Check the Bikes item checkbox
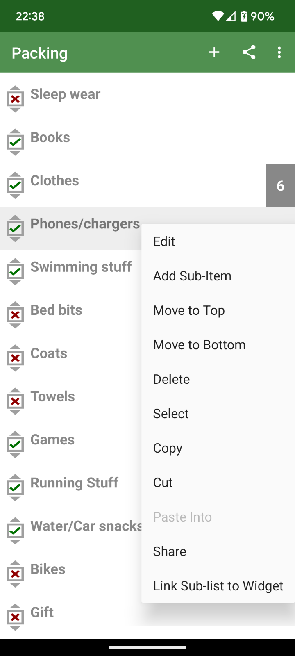This screenshot has height=656, width=295. 15,574
